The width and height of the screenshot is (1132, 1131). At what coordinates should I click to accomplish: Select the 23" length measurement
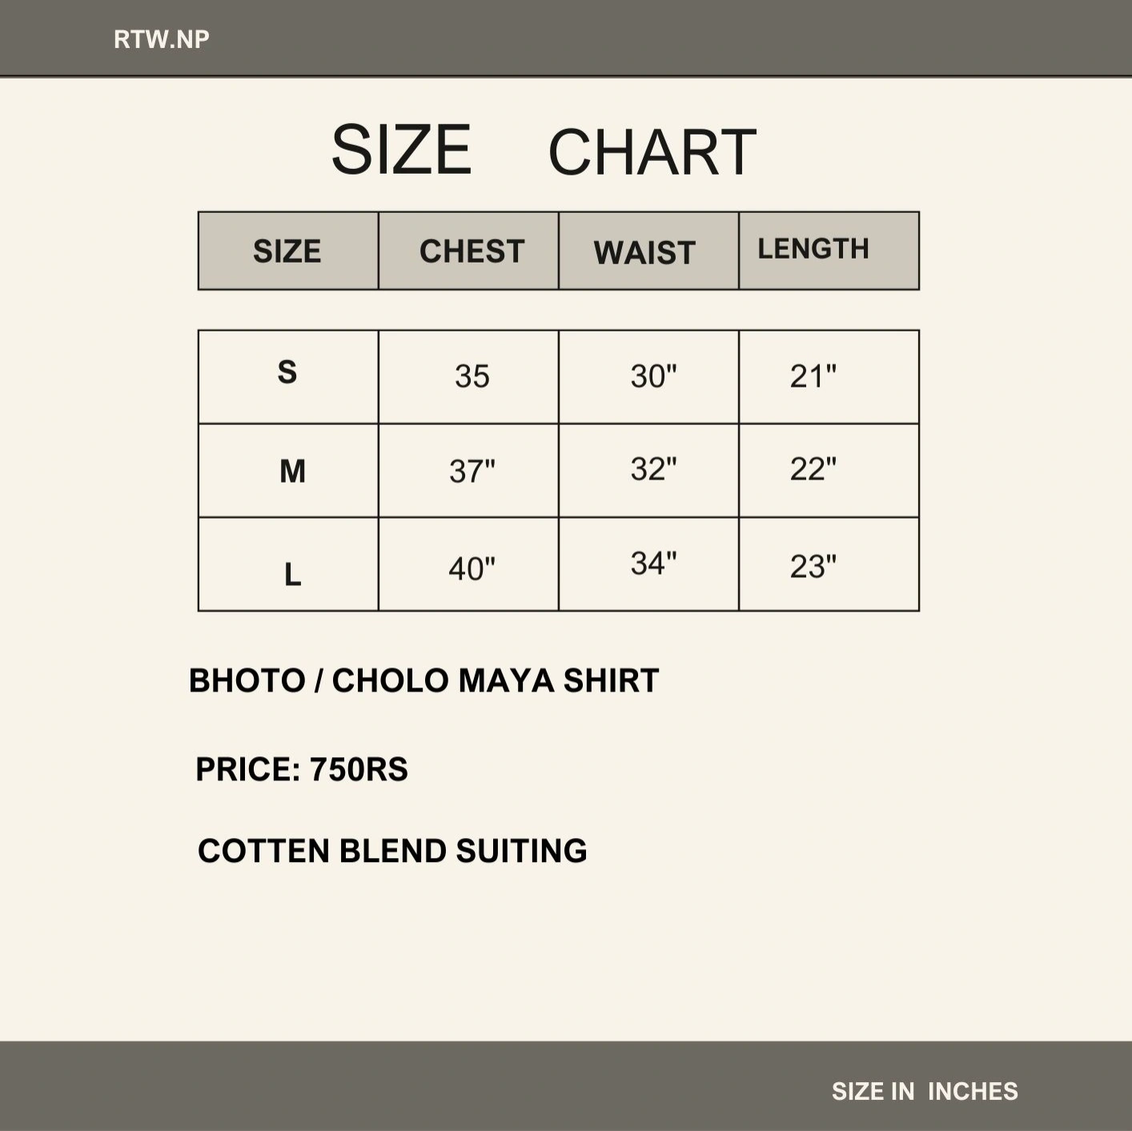click(813, 567)
